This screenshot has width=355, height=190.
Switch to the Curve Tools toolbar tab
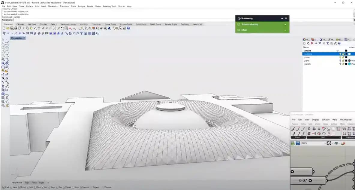(x=110, y=24)
